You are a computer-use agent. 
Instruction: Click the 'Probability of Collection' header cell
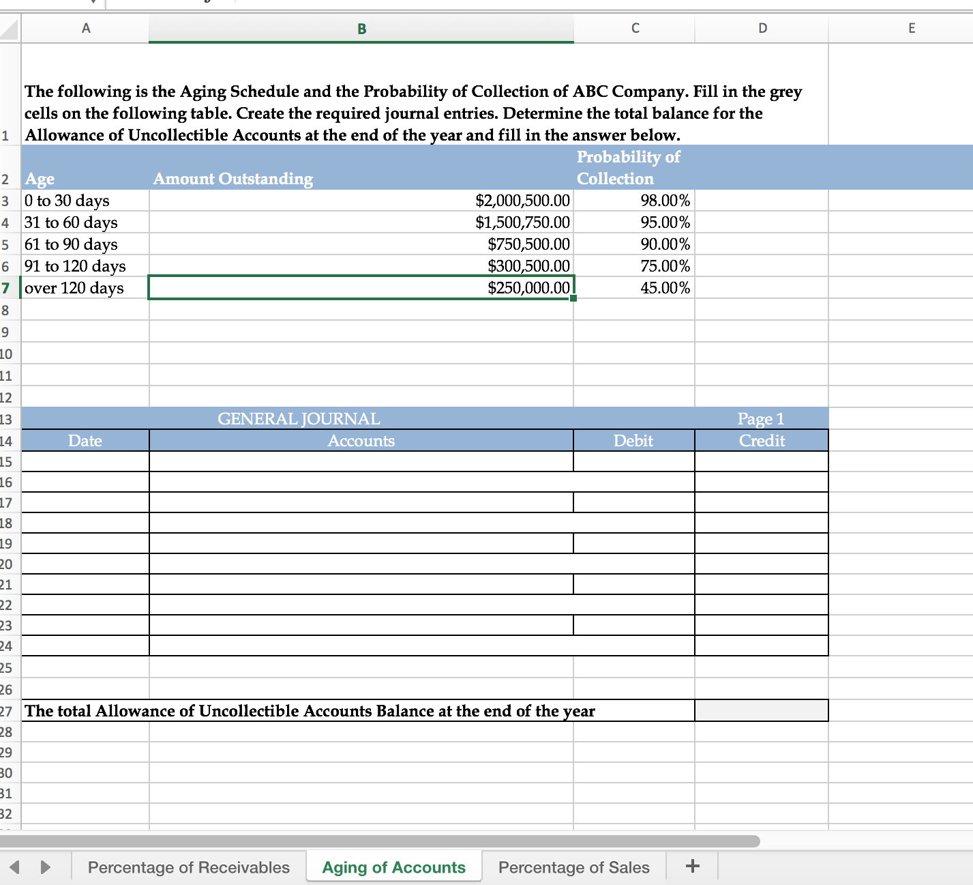[634, 167]
